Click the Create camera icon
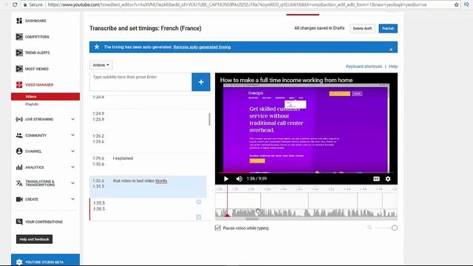Screen dimensions: 473x266 [x=19, y=199]
